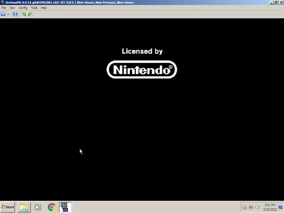Click the Show Desktop icon in tray
This screenshot has height=213, width=284.
click(281, 207)
